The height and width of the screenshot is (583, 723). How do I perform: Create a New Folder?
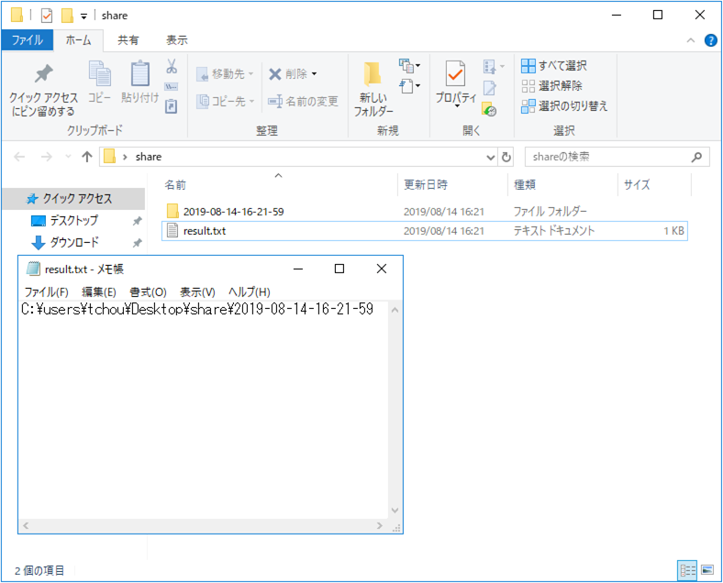click(373, 90)
